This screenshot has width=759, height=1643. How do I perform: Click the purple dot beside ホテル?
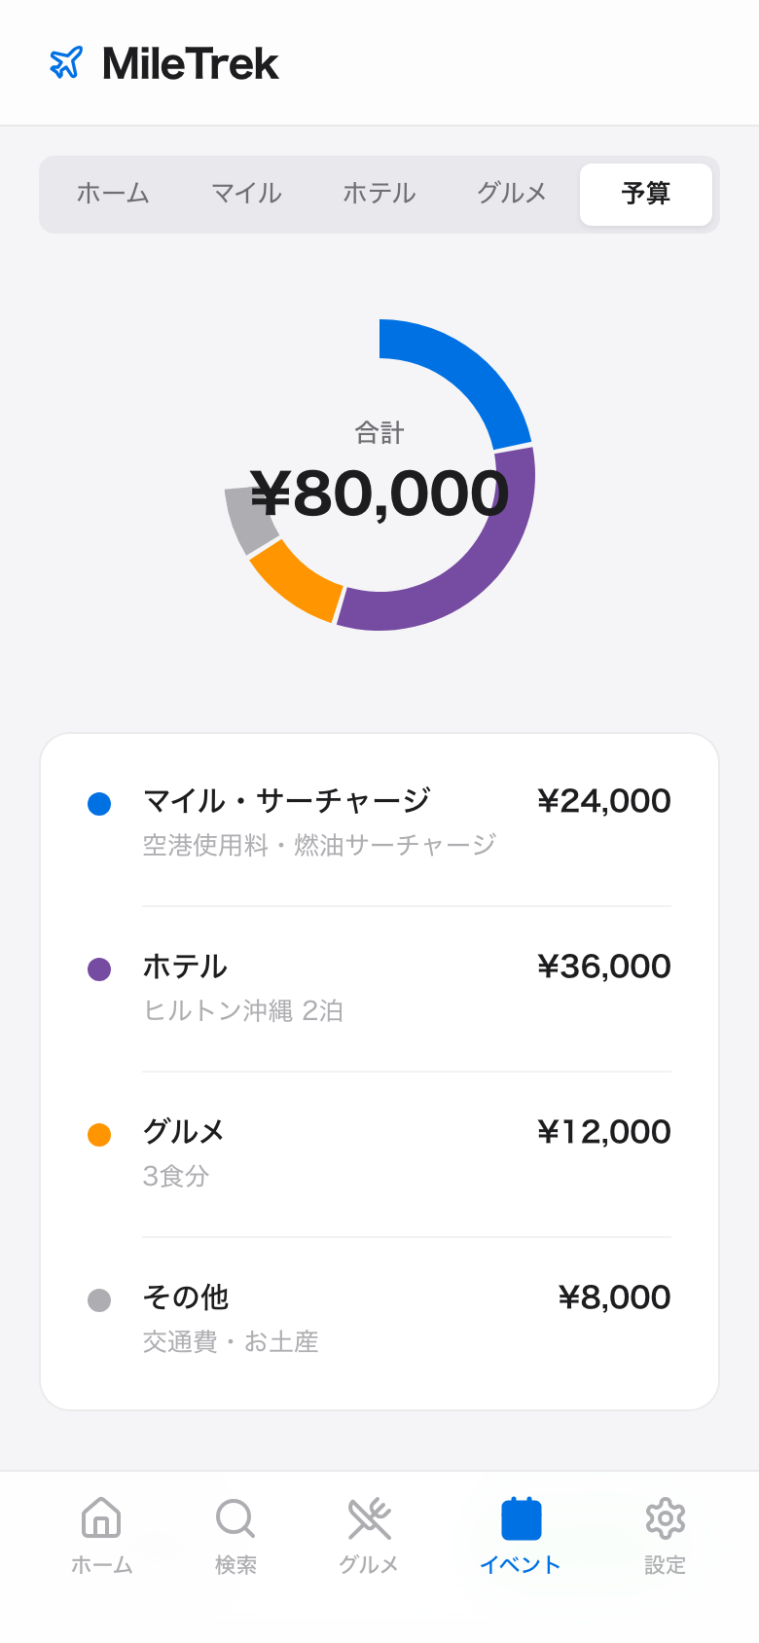click(x=99, y=969)
